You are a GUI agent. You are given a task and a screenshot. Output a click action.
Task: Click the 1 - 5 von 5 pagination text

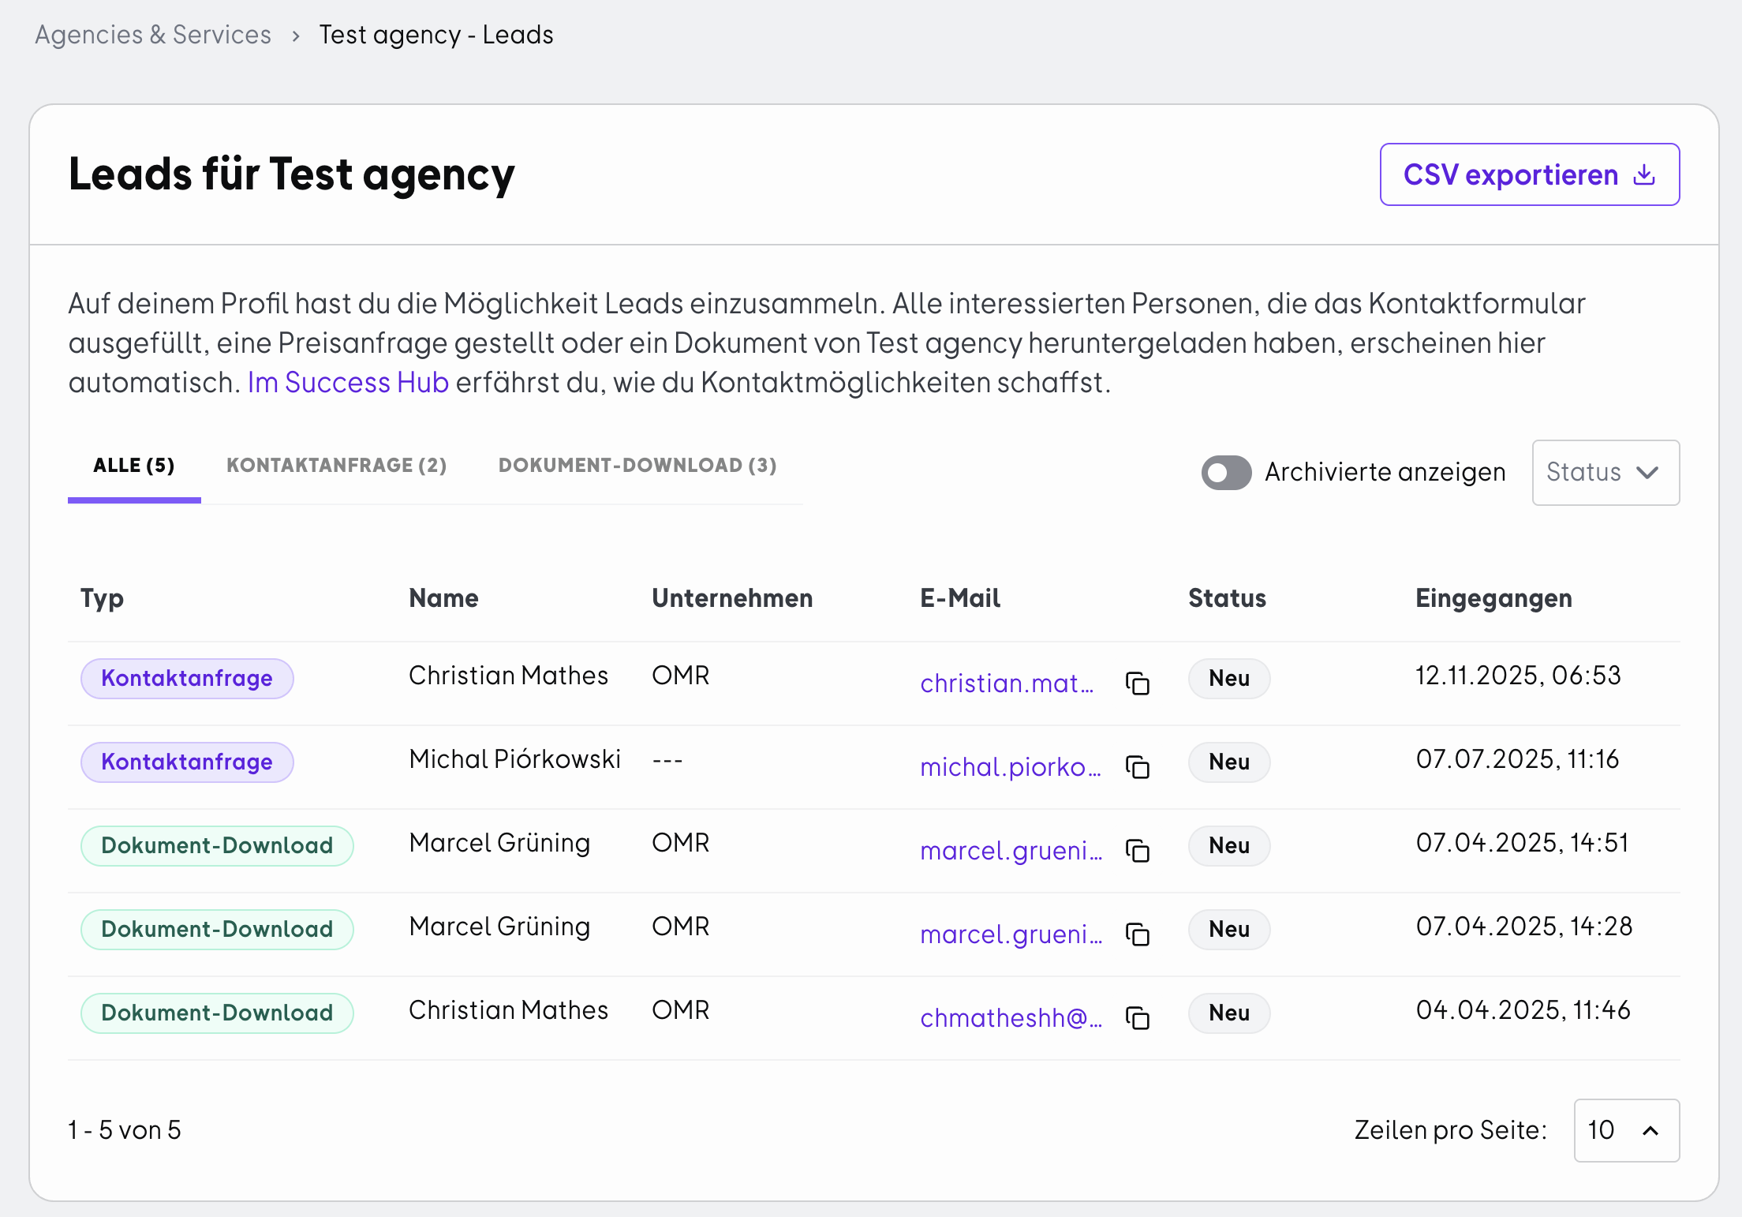(x=125, y=1130)
